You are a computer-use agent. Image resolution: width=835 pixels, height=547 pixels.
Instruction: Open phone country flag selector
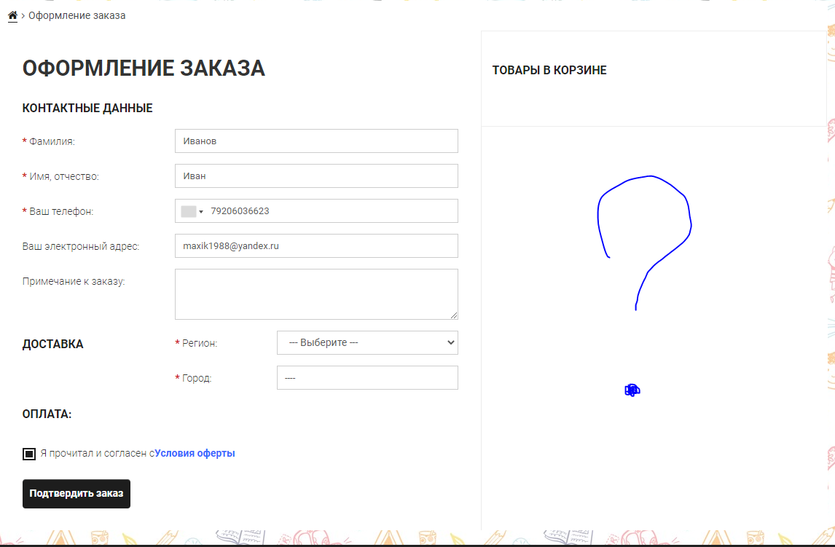[192, 211]
